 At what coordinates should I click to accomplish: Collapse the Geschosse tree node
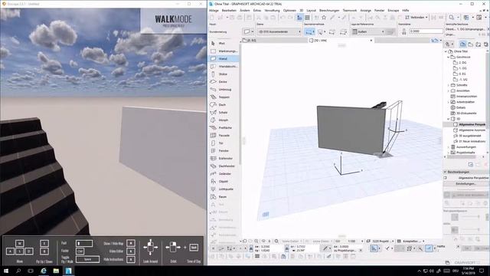pos(448,58)
